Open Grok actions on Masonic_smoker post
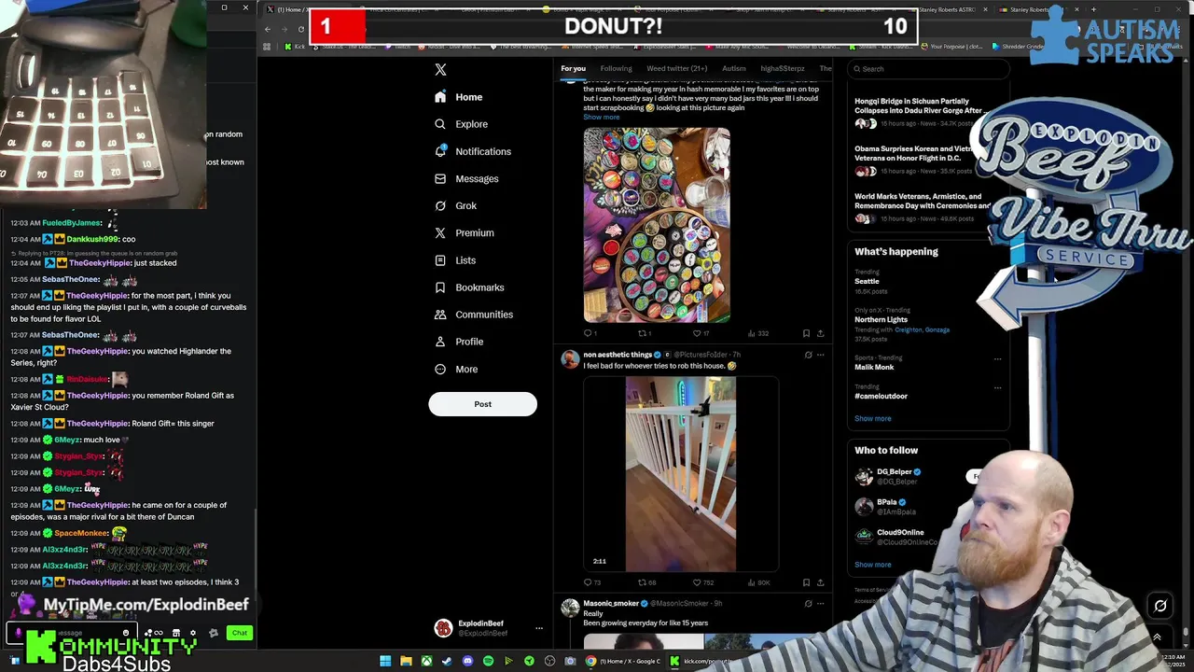 coord(808,603)
